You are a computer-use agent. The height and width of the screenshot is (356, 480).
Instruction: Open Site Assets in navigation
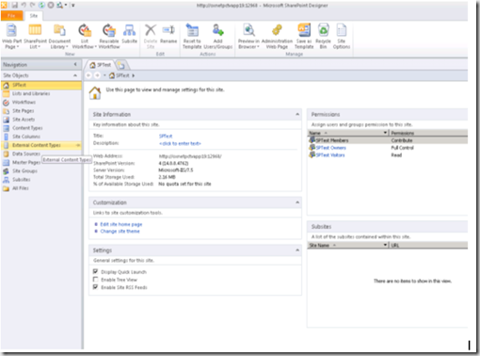click(x=41, y=120)
